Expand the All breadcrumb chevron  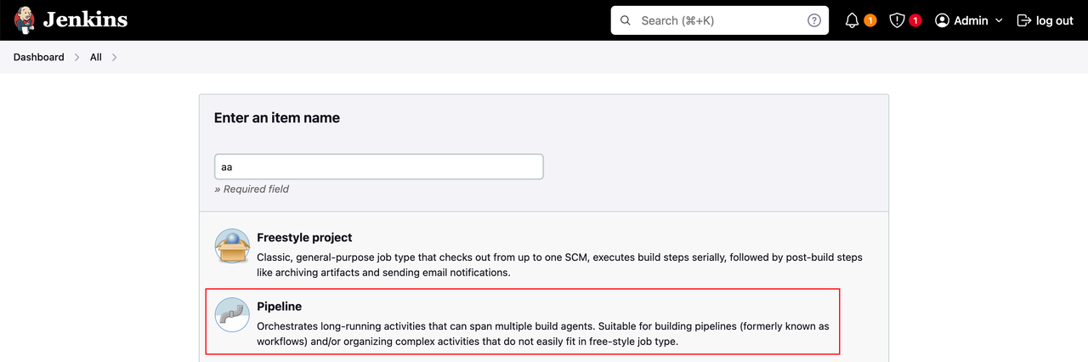(x=115, y=57)
